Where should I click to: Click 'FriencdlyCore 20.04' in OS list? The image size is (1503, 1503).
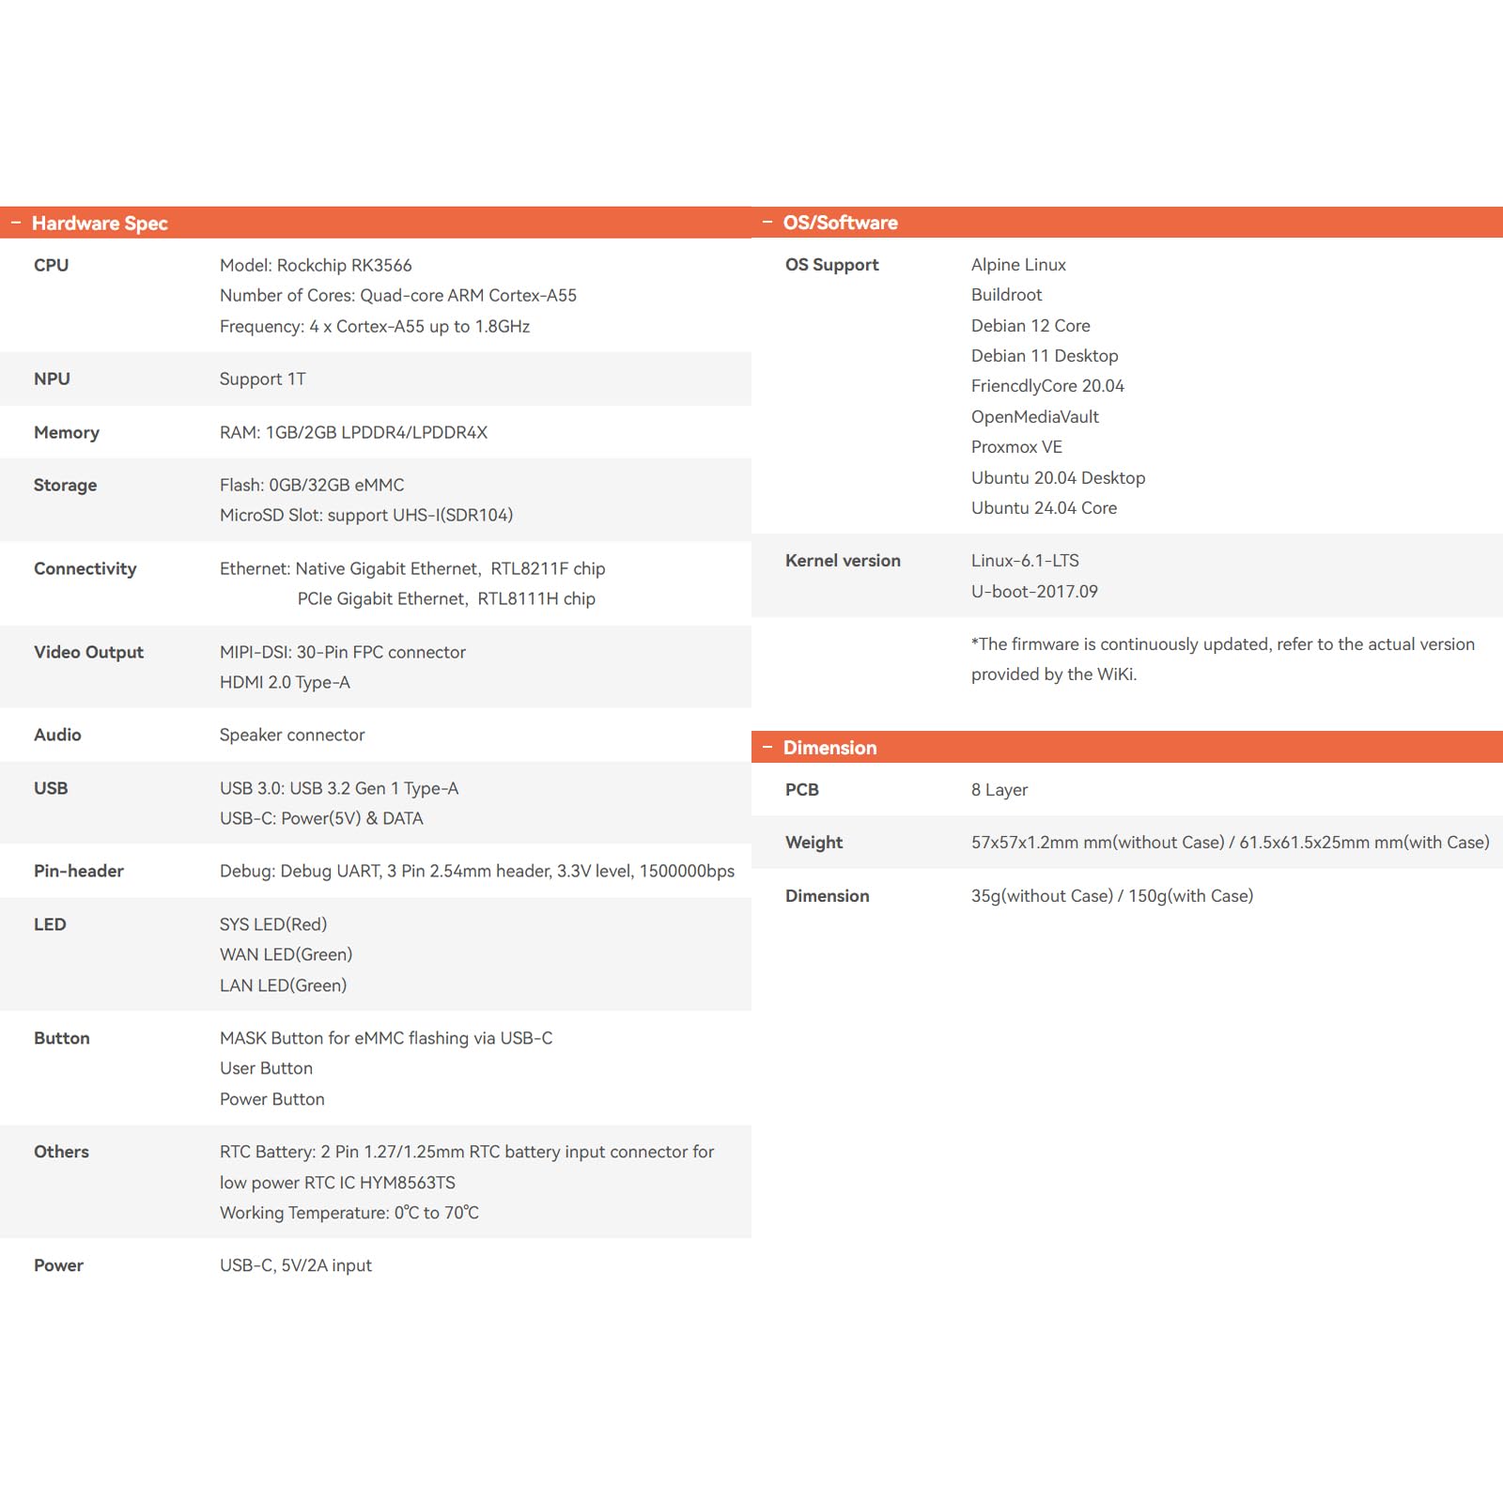[1048, 386]
